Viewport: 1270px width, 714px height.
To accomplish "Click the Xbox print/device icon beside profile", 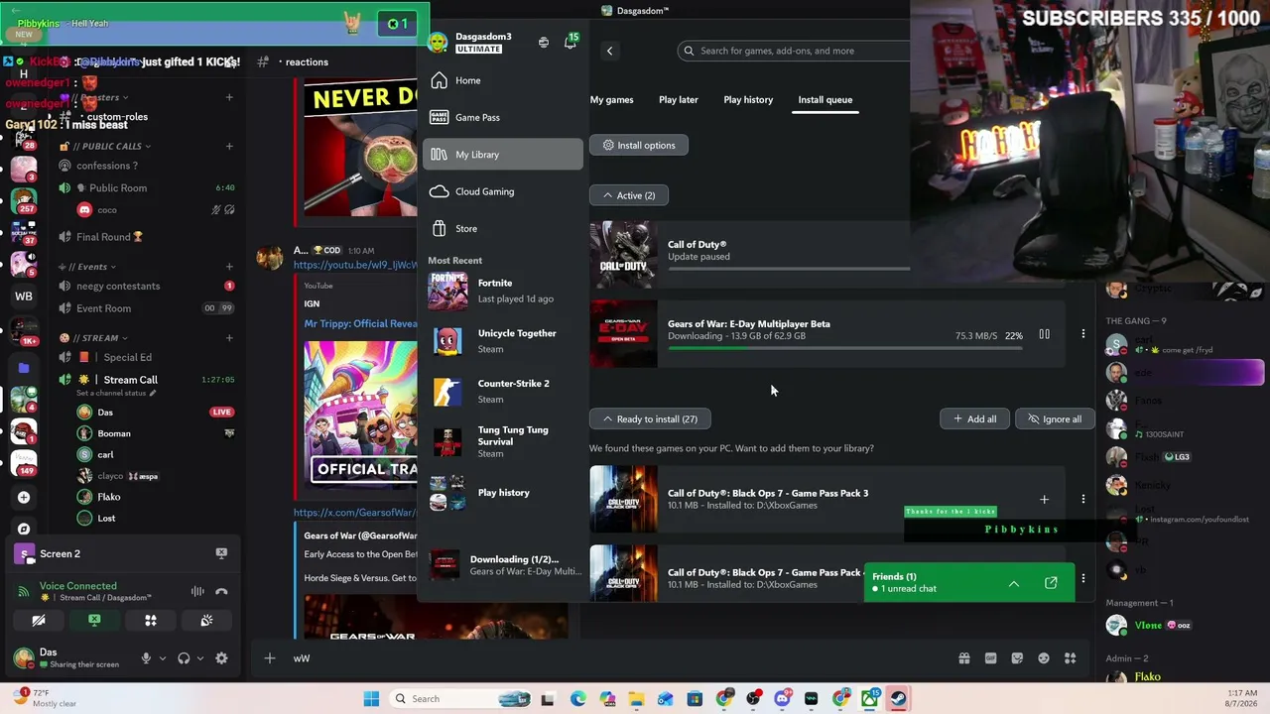I will pyautogui.click(x=544, y=43).
